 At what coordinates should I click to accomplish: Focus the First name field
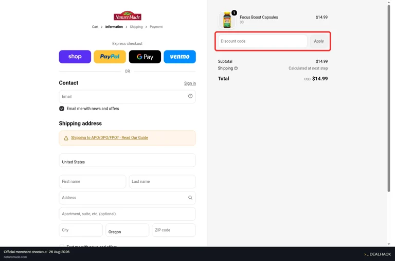[x=93, y=182]
